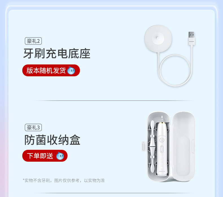The height and width of the screenshot is (197, 223).
Task: Click the spare brush head in case
Action: (x=152, y=147)
